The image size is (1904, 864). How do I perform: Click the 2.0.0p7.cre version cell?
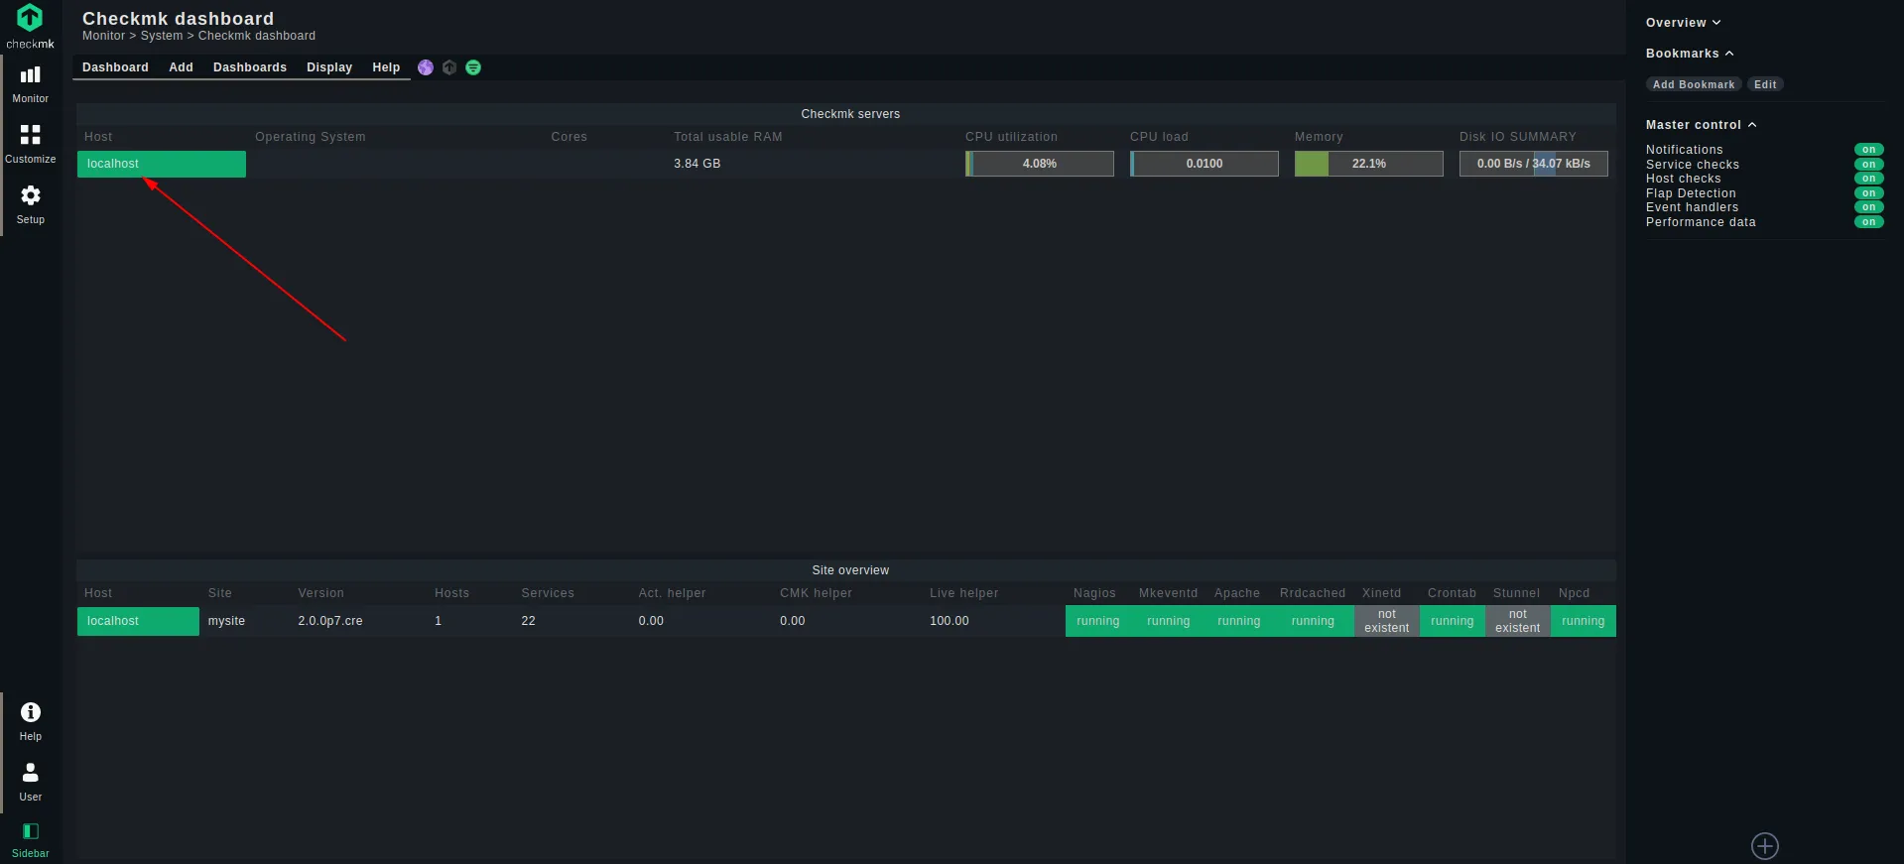coord(330,621)
